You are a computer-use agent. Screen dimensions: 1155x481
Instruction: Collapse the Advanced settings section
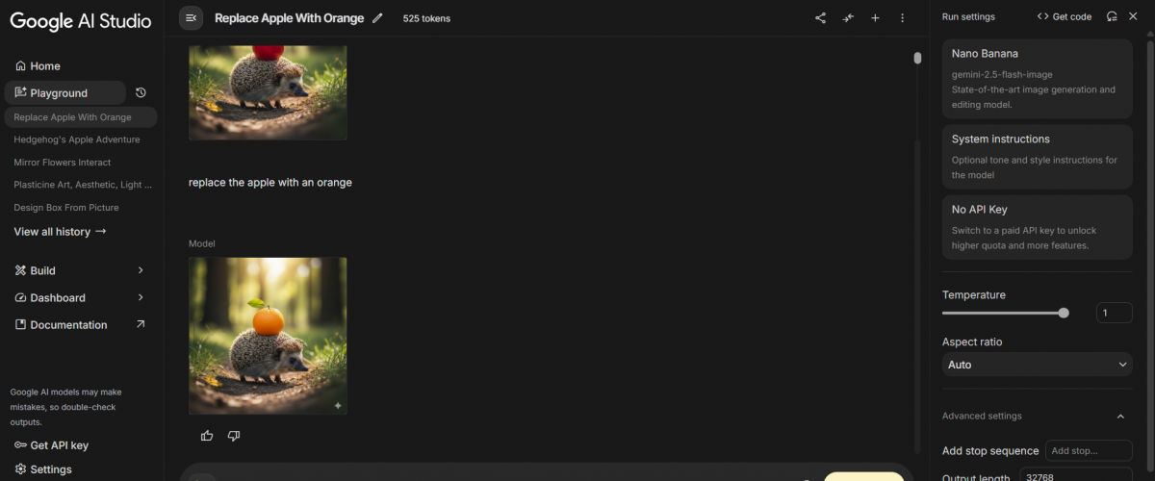(x=1120, y=416)
